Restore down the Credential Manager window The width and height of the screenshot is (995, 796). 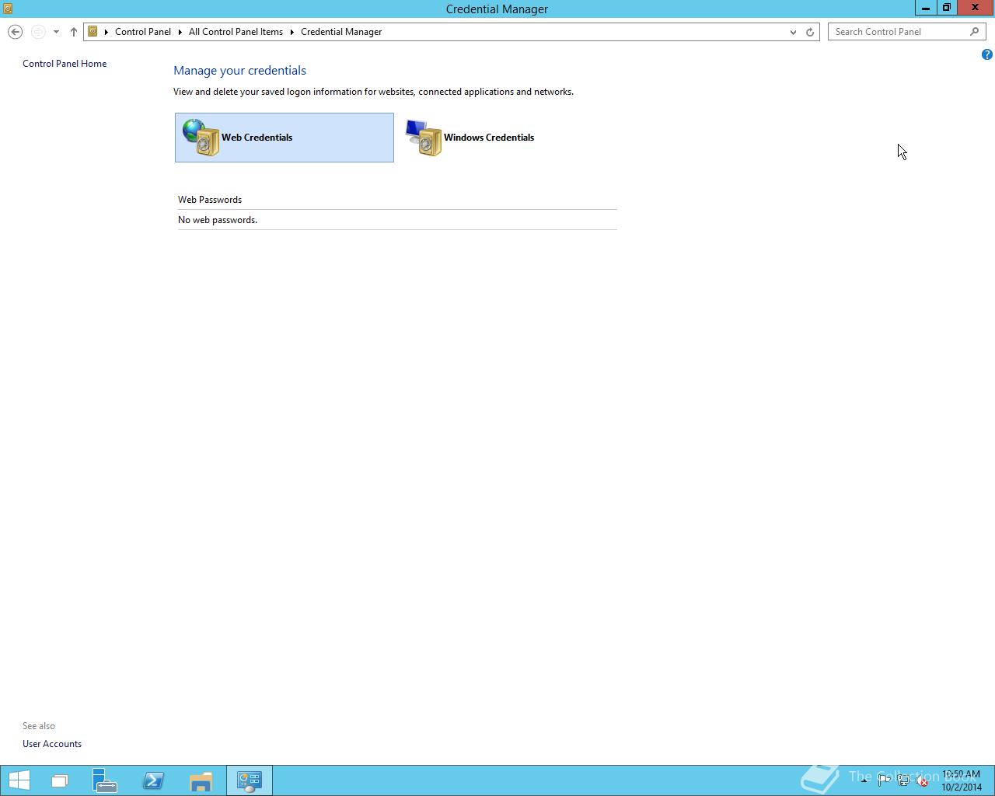click(946, 8)
